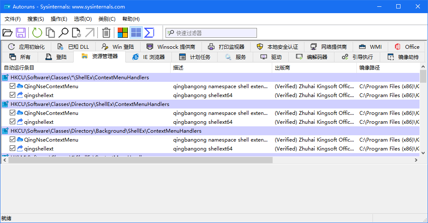Click registry icon for Directory\ShellEx key
The width and height of the screenshot is (428, 223).
pos(5,104)
